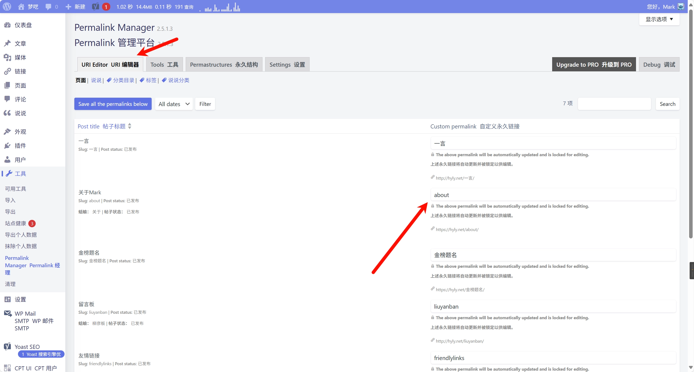Open Permalink Manager submenu item
This screenshot has height=372, width=694.
(x=32, y=265)
